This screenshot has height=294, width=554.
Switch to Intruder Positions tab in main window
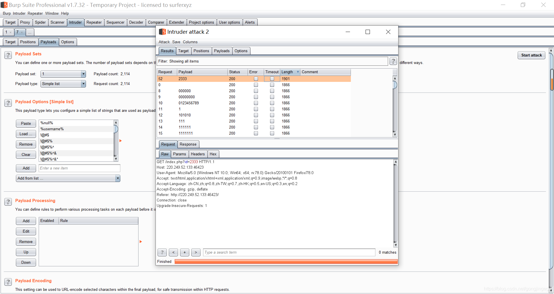28,42
